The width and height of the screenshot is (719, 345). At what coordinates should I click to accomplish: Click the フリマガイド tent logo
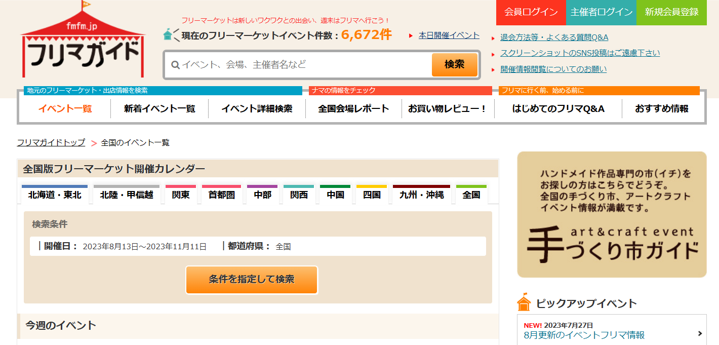[83, 40]
